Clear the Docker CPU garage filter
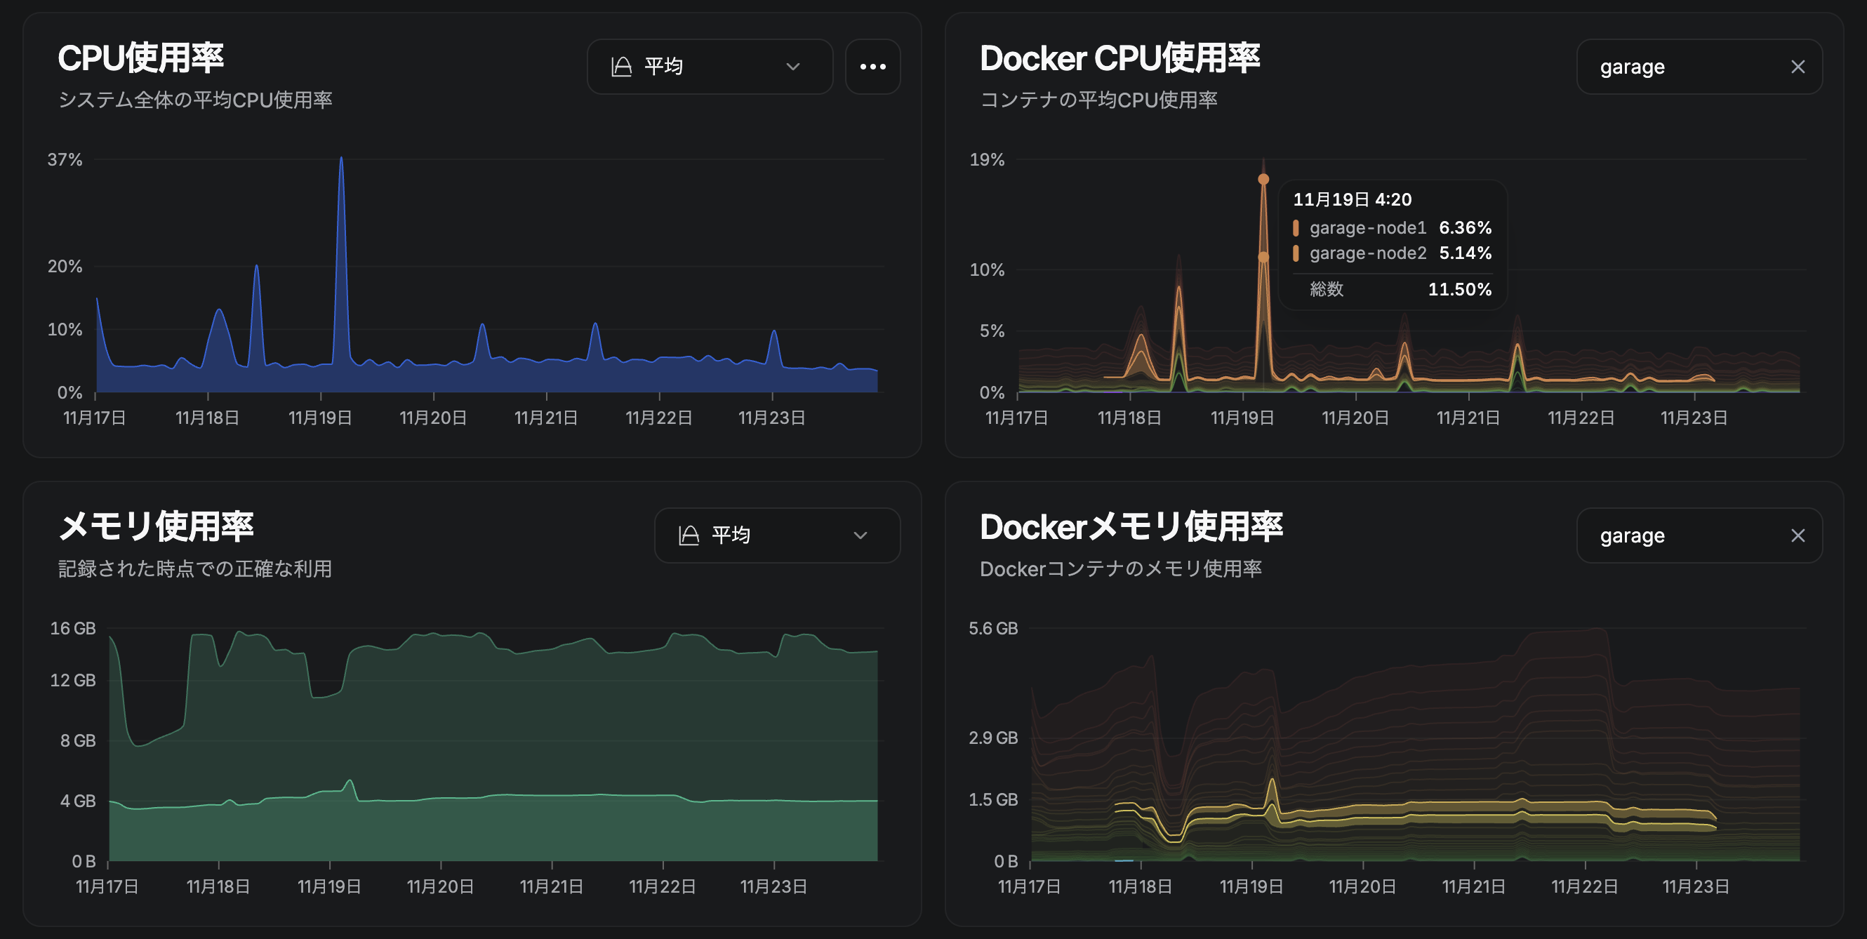The height and width of the screenshot is (939, 1867). [x=1798, y=67]
